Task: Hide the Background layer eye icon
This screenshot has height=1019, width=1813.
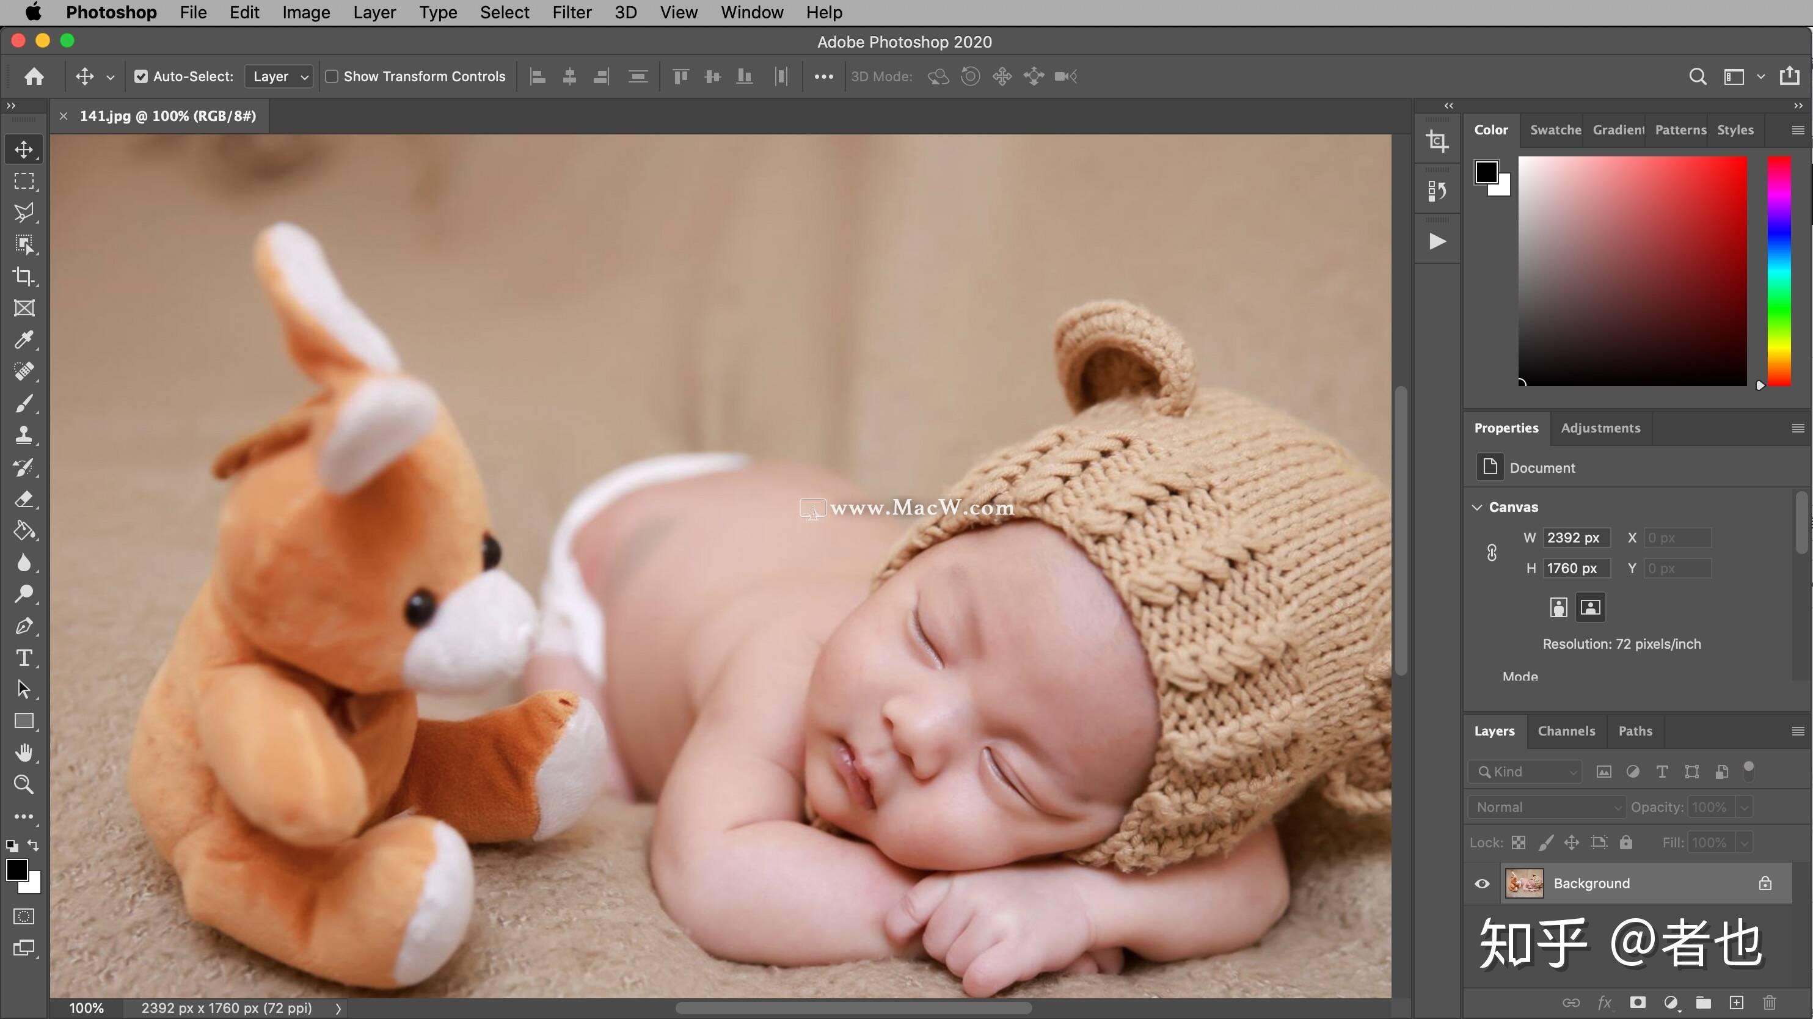Action: point(1482,883)
